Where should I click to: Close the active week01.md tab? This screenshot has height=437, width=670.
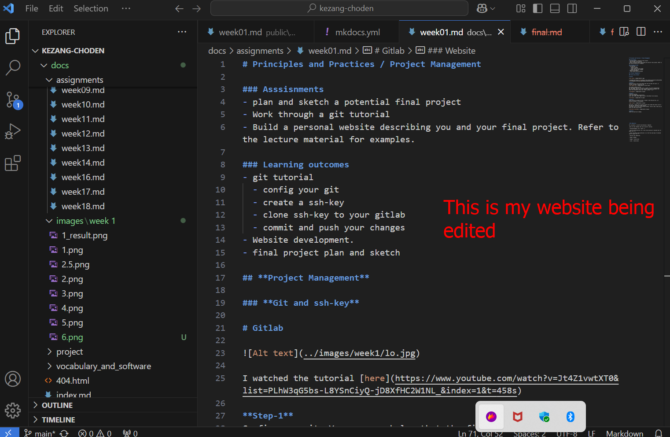point(501,32)
